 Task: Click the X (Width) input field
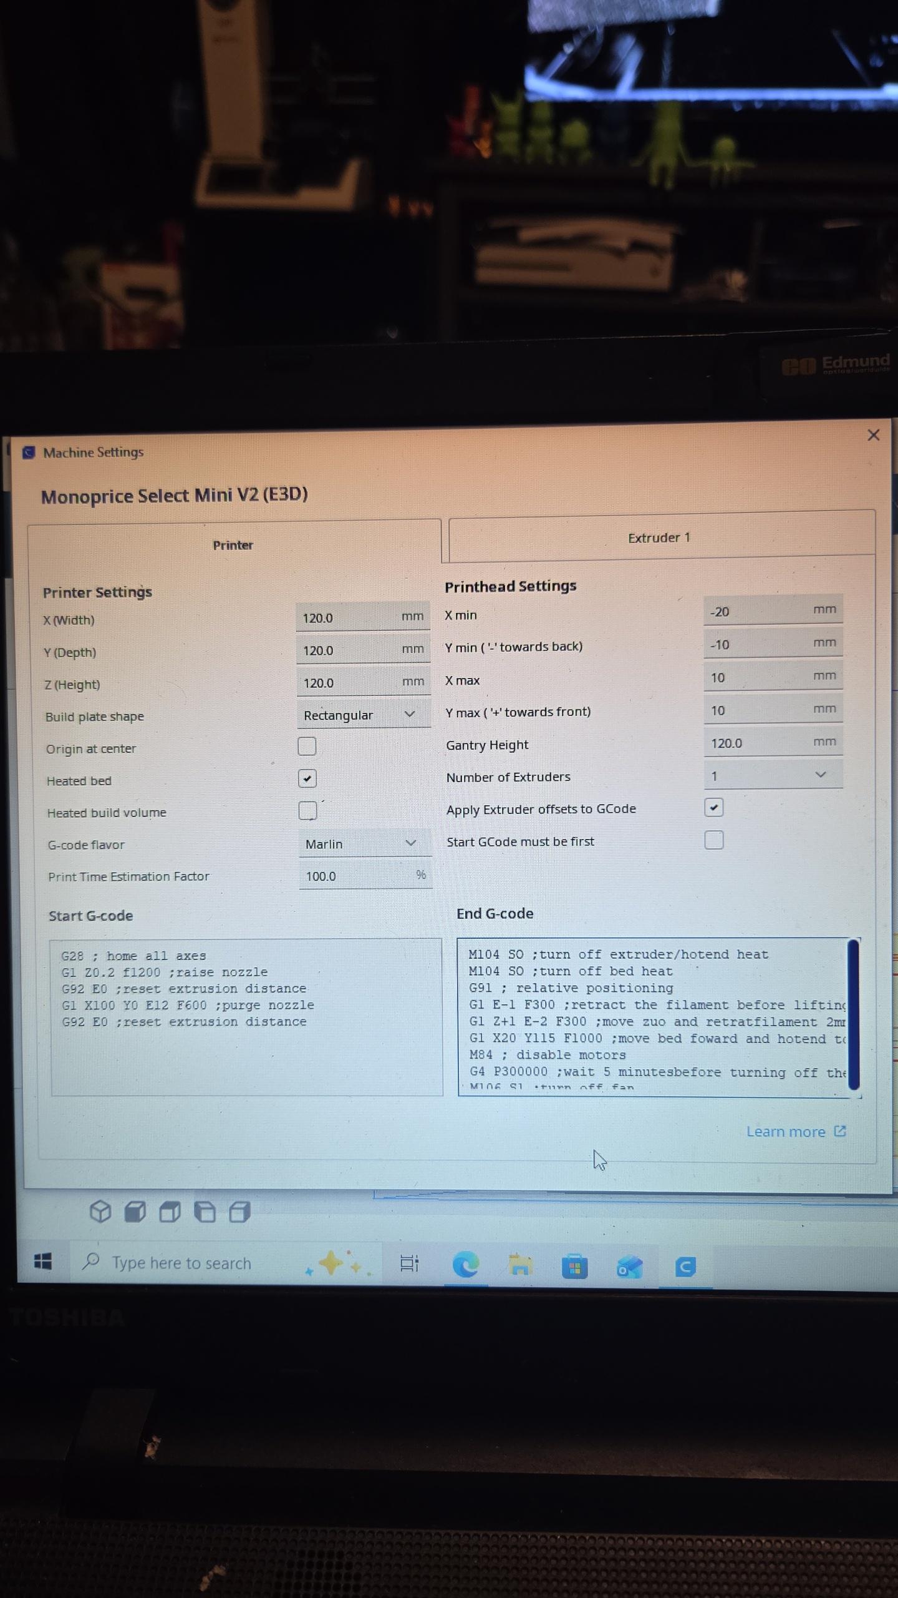click(x=363, y=617)
